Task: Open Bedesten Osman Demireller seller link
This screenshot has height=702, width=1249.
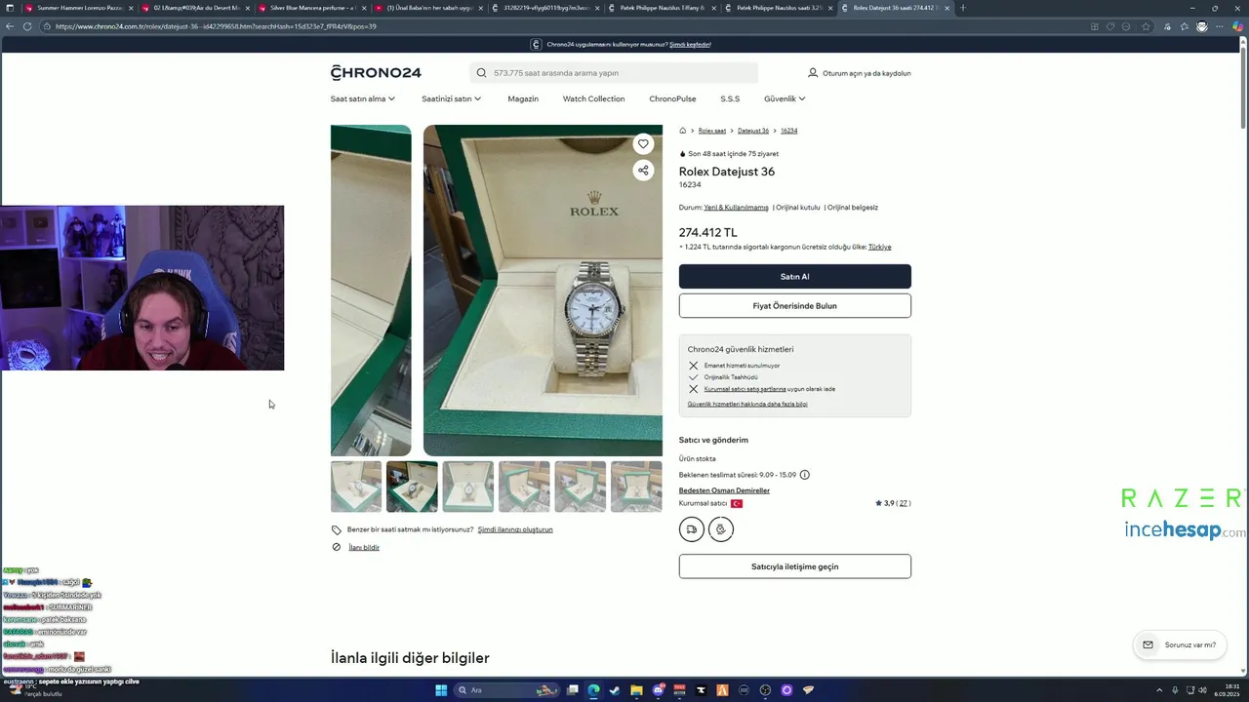Action: click(x=724, y=490)
